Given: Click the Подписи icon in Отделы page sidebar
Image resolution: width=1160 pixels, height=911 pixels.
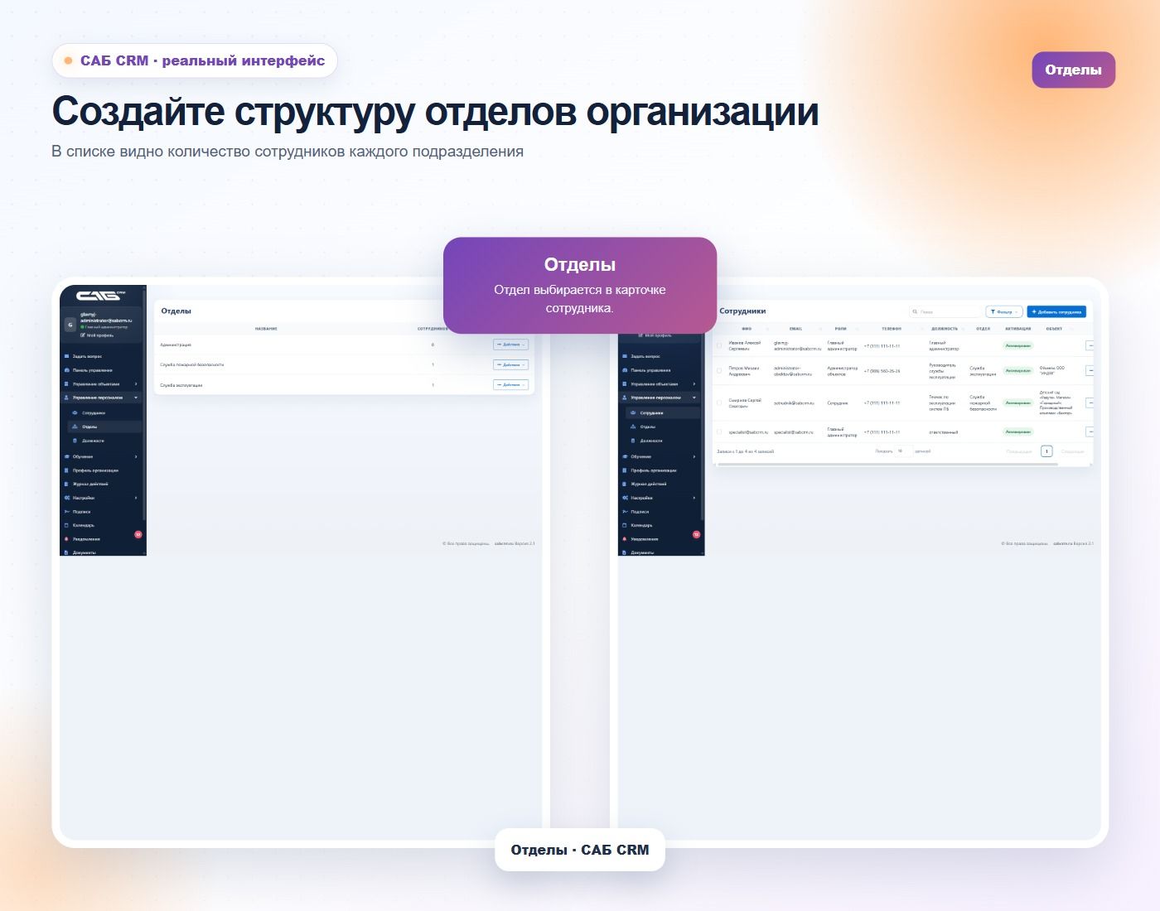Looking at the screenshot, I should coord(67,512).
